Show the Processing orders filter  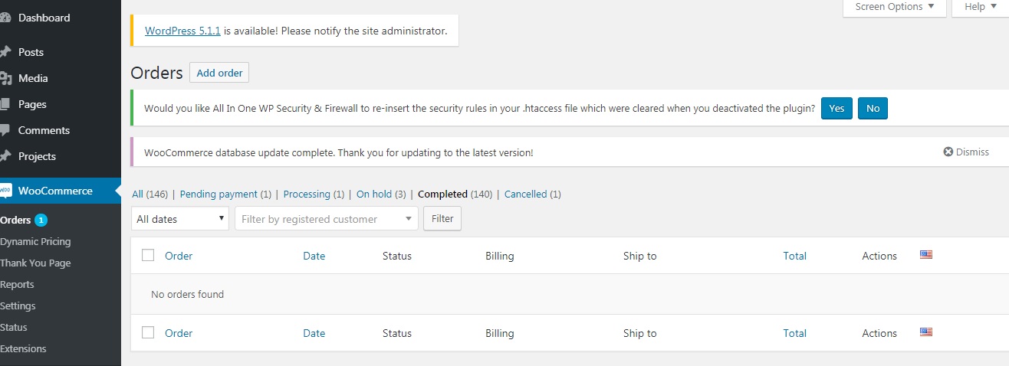307,194
